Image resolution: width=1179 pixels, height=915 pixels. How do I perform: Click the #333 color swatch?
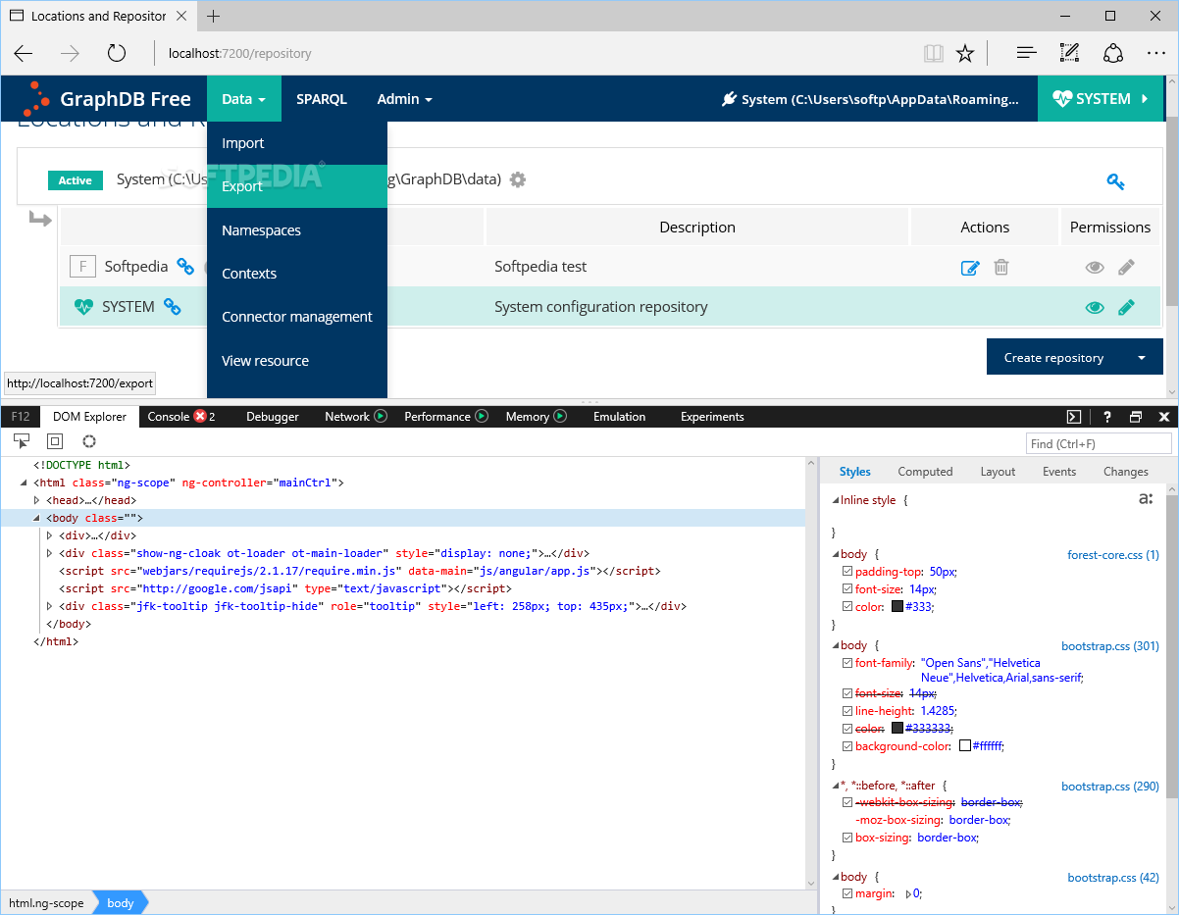coord(897,607)
